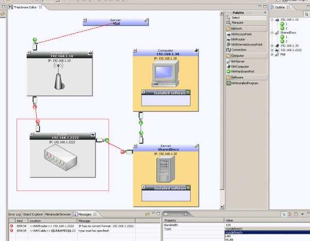Click green port below Computer 192.168.1.30
The height and width of the screenshot is (241, 310).
tap(141, 123)
